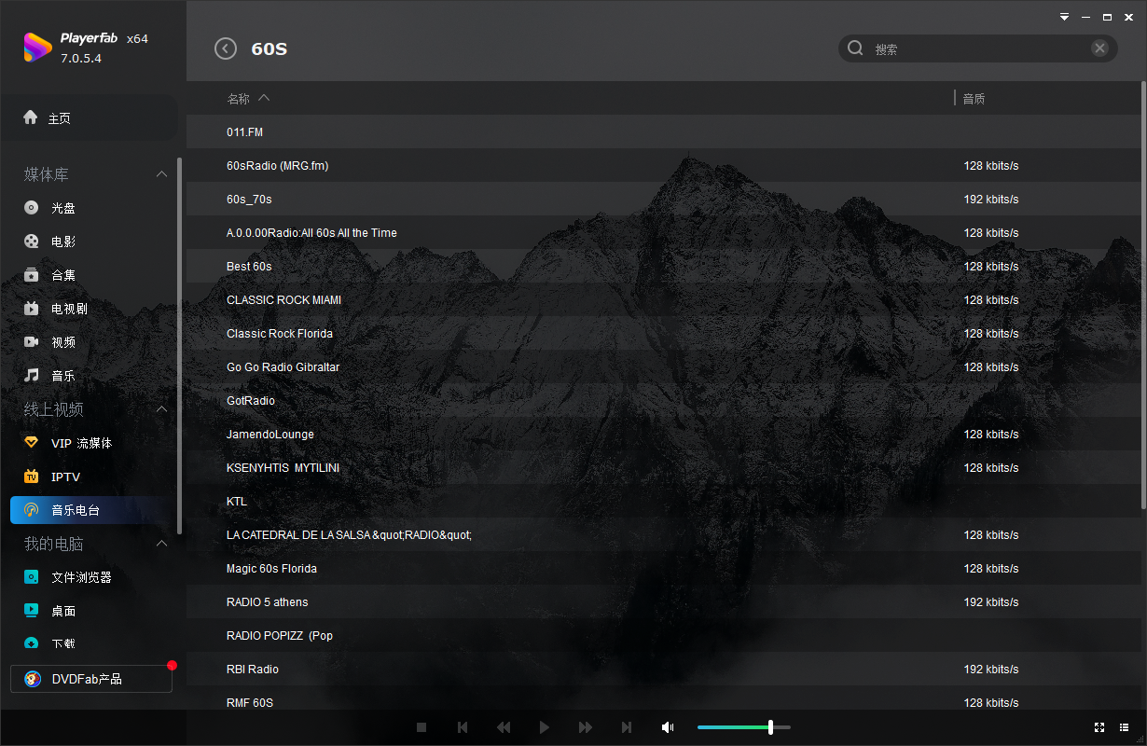Toggle fullscreen mode icon

pos(1099,727)
